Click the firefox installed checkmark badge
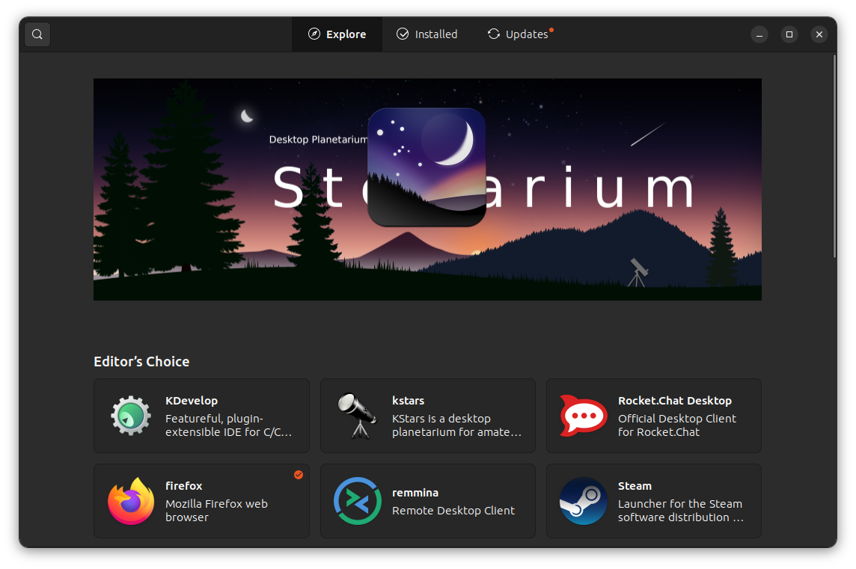 tap(299, 475)
